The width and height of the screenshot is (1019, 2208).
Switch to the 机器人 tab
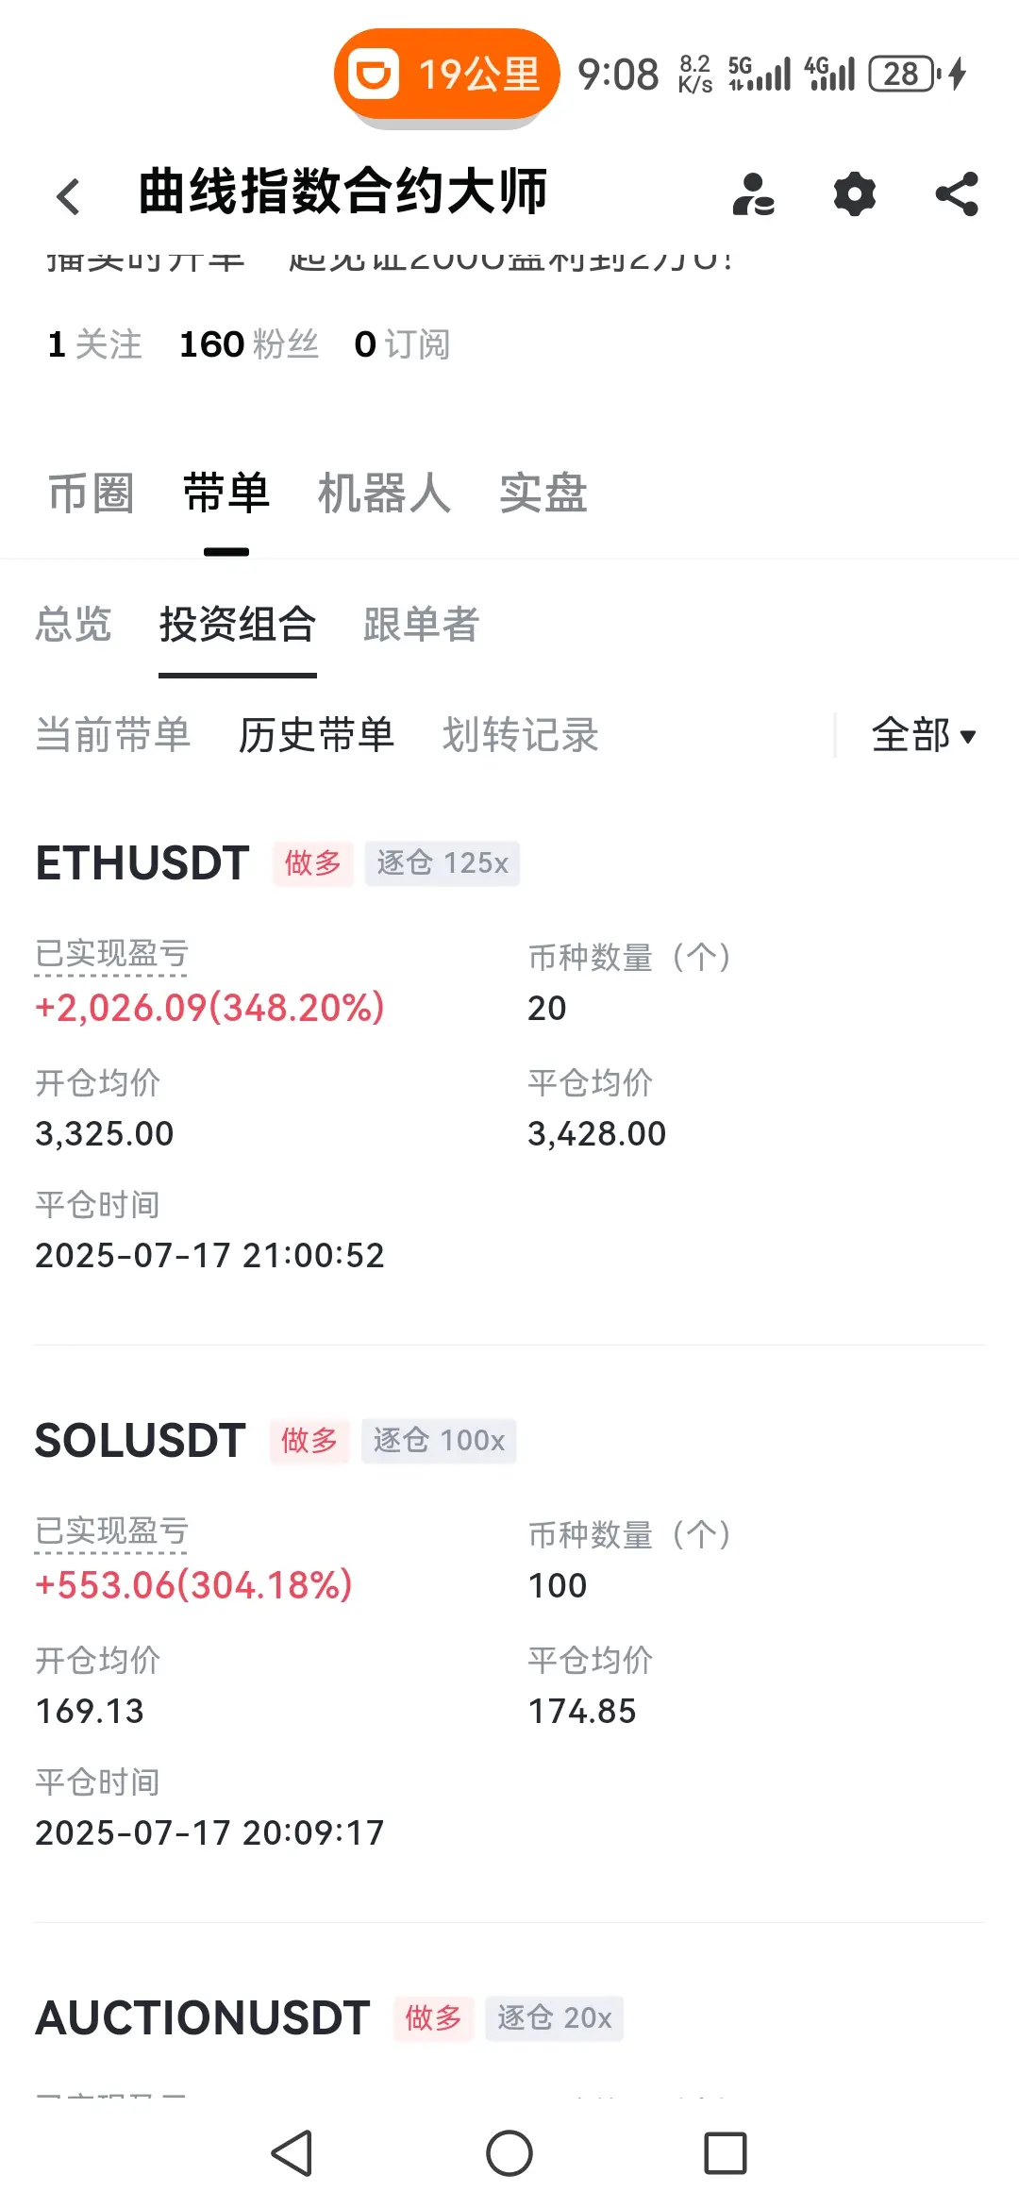[384, 493]
